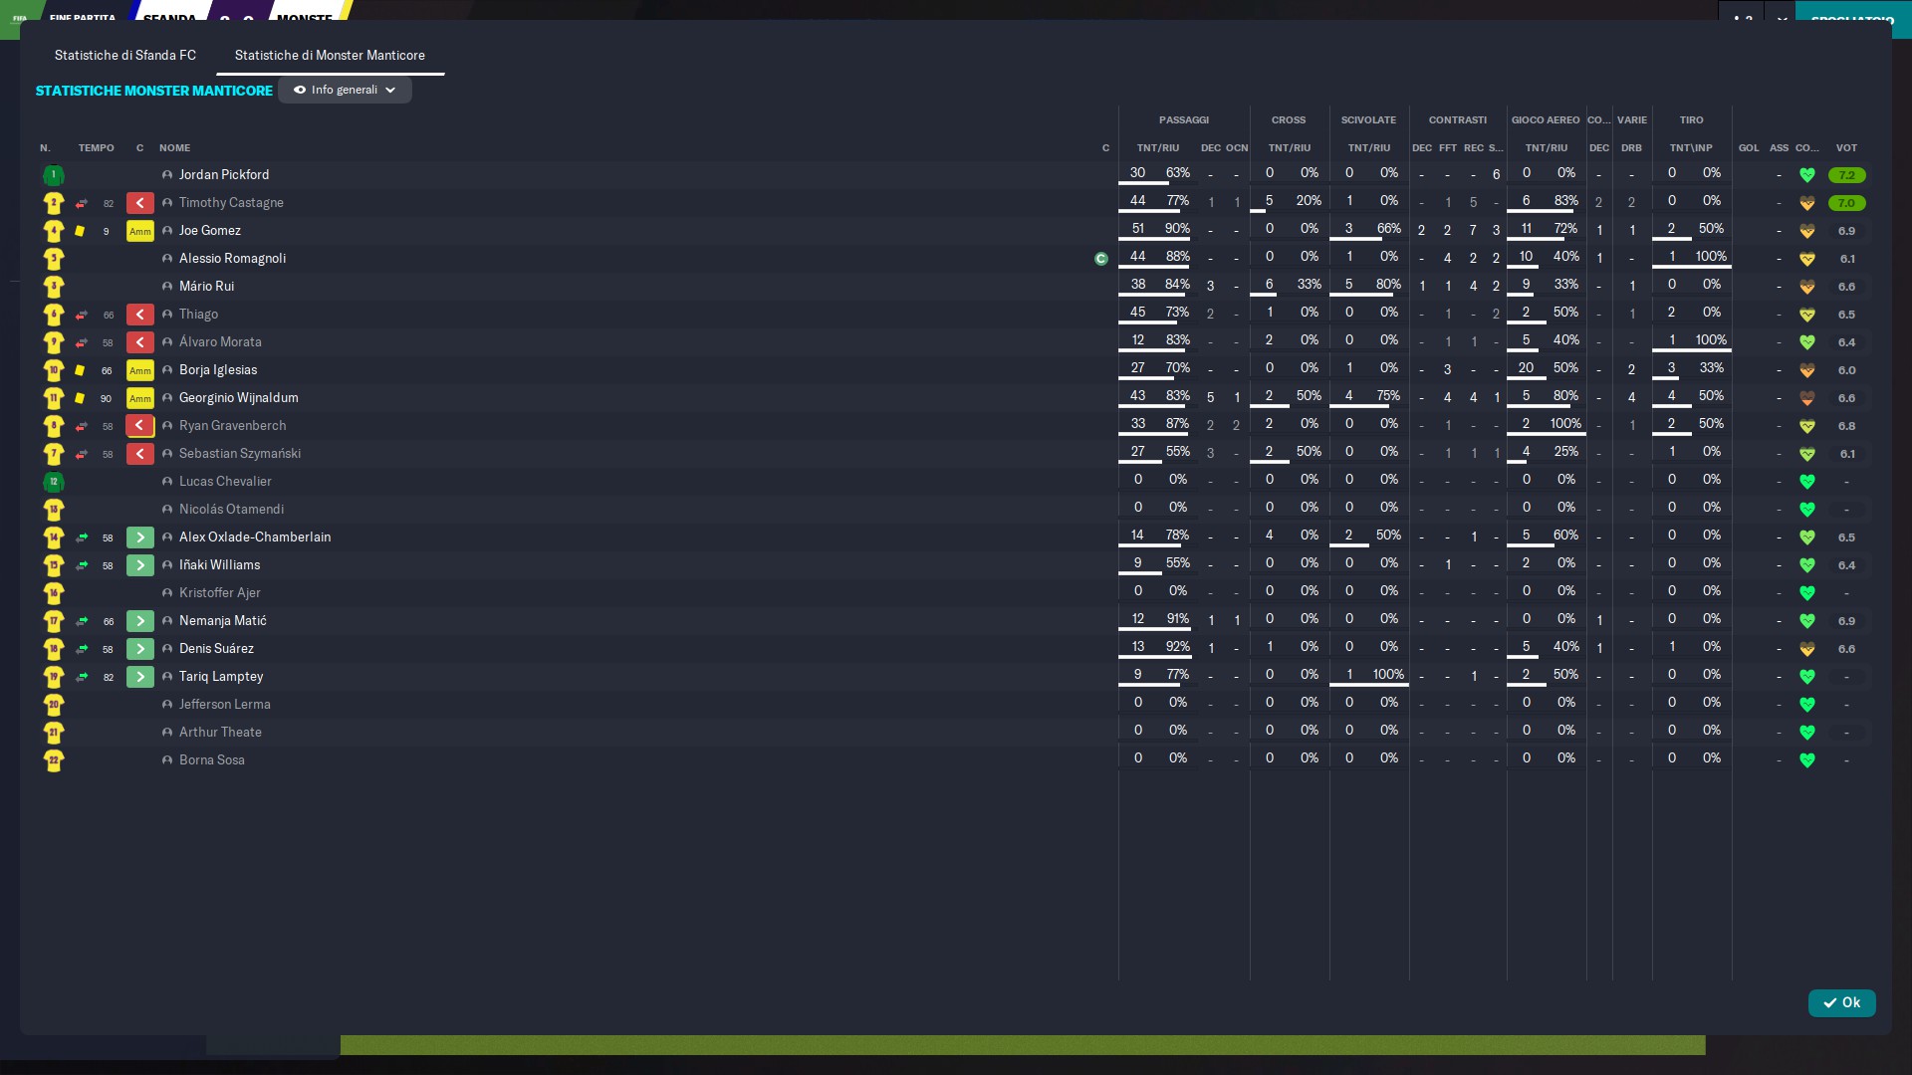Click the captain badge on Alessio Romagnoli's row
The width and height of the screenshot is (1912, 1075).
(1100, 259)
